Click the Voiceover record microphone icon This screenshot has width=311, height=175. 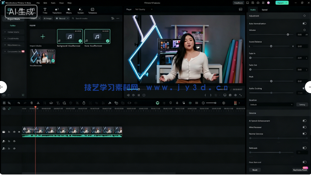[177, 103]
